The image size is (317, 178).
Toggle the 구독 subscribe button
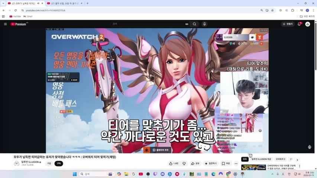(59, 164)
